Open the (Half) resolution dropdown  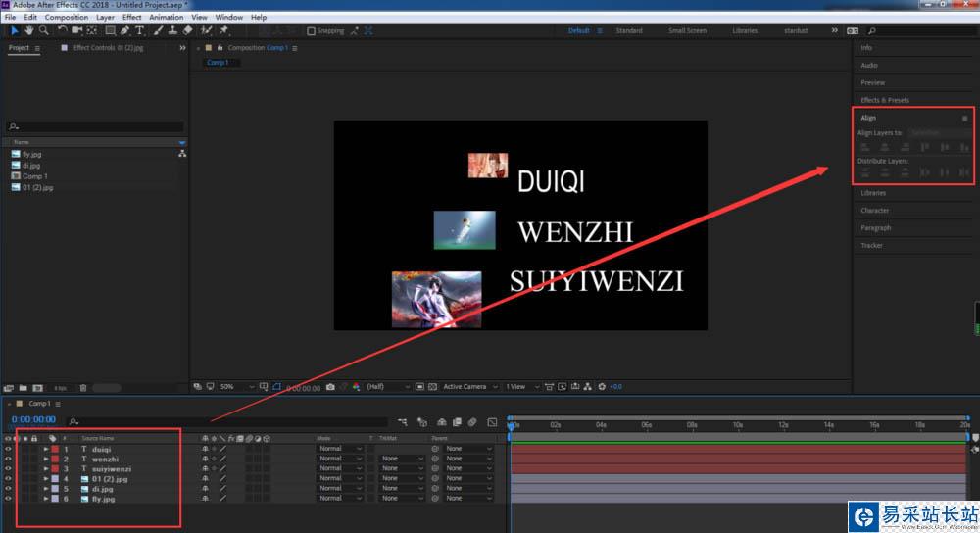click(387, 387)
